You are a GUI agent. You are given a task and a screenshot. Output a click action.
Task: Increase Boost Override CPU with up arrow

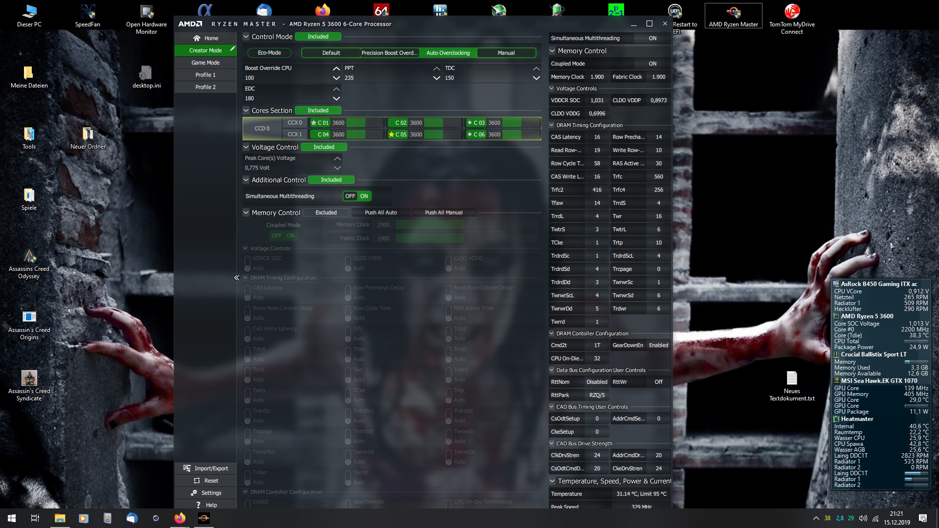336,68
